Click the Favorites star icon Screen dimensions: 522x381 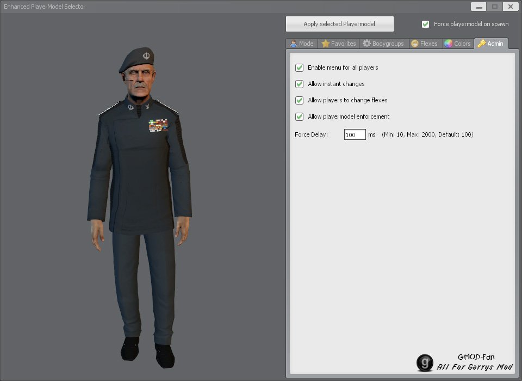coord(325,44)
